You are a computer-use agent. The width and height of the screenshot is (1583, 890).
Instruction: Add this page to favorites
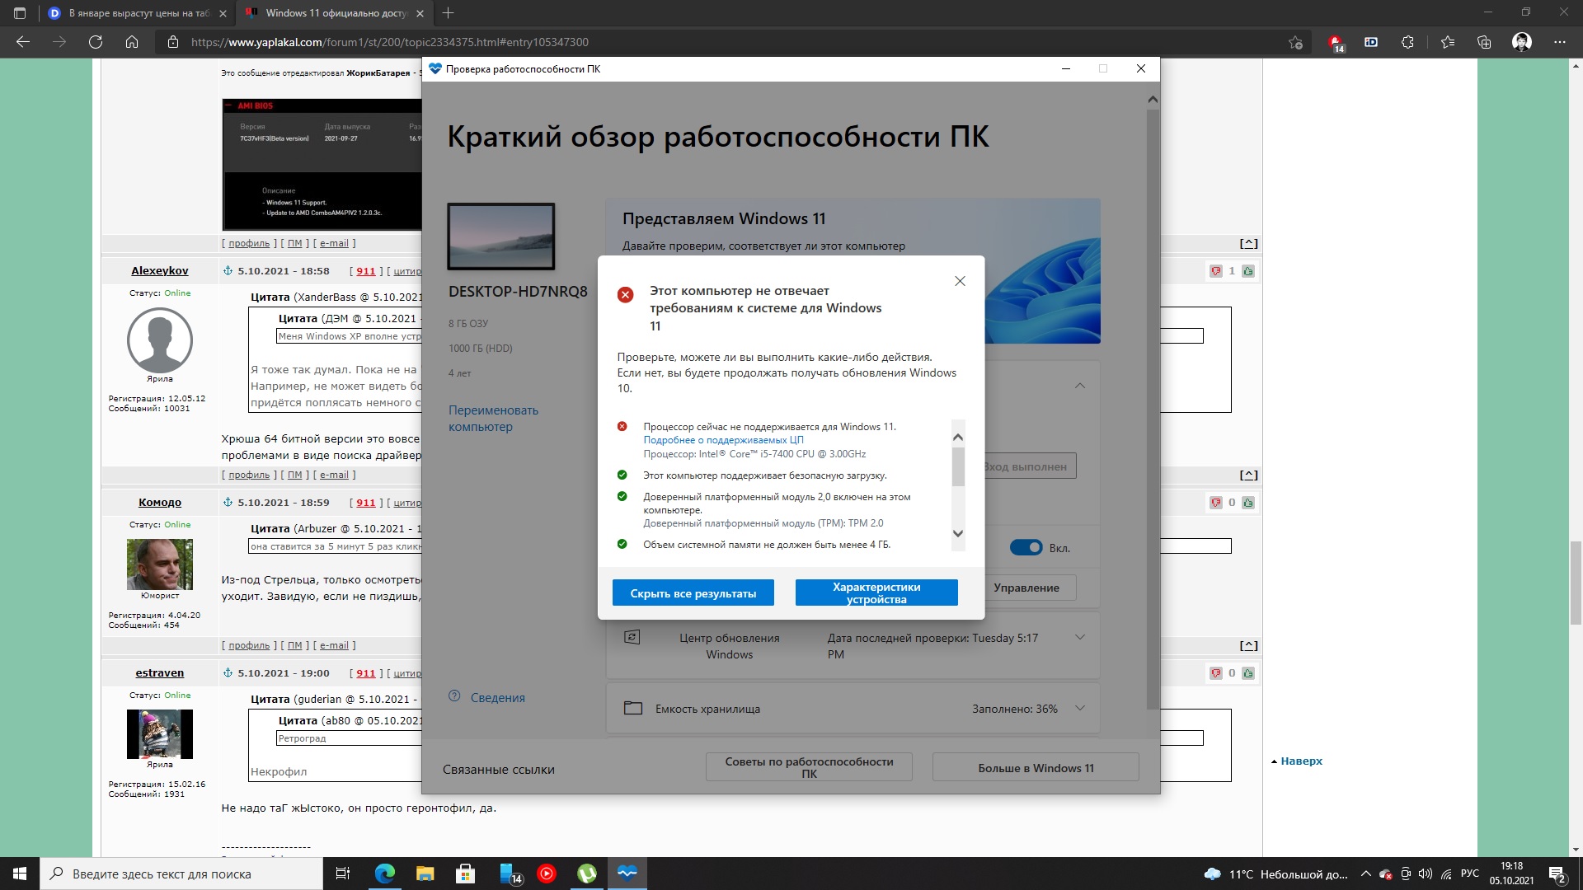(1295, 42)
